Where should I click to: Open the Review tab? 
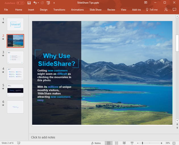pos(111,10)
